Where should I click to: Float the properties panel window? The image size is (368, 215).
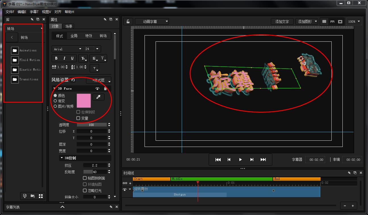[111, 19]
